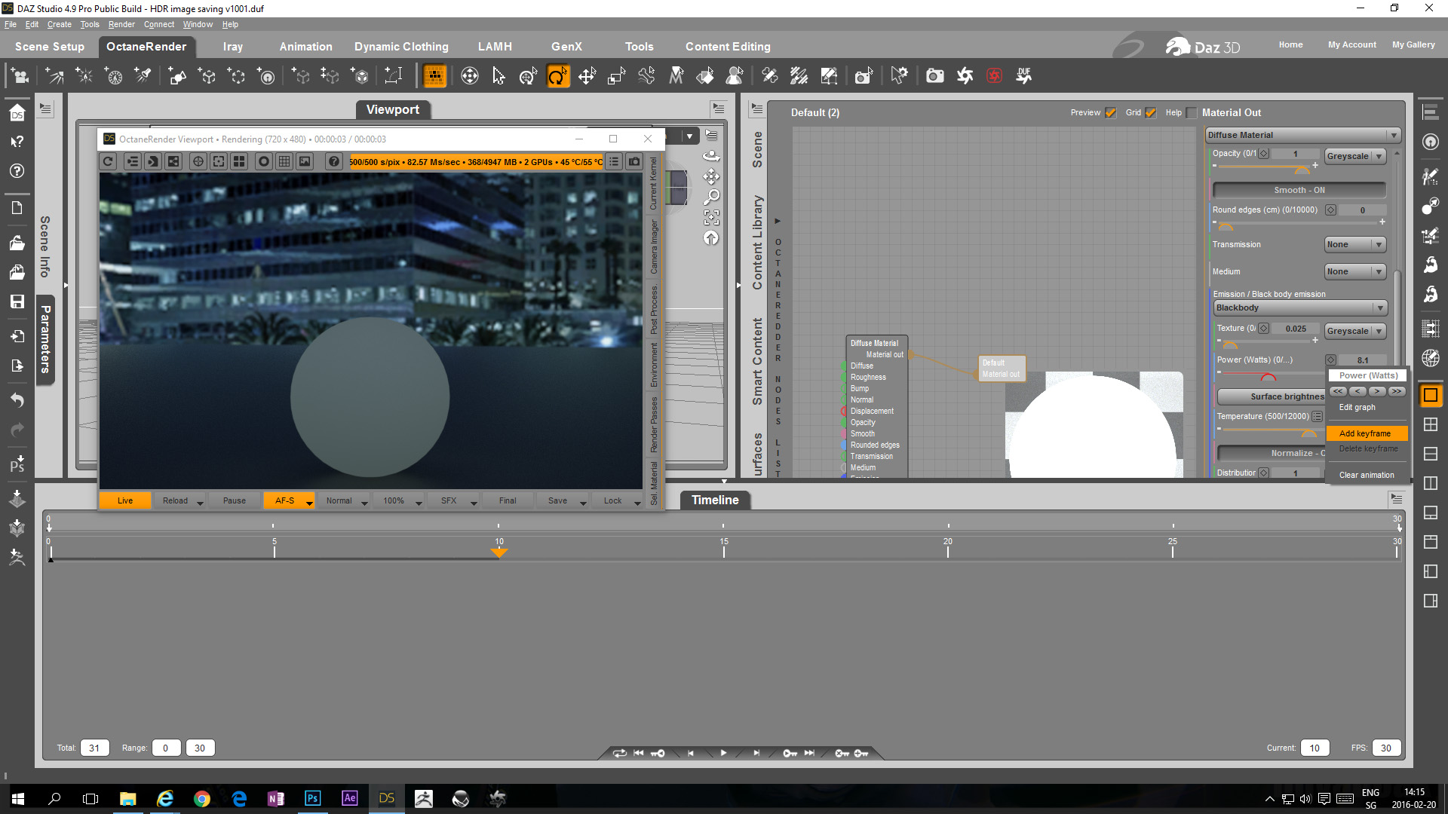Open the Diffuse Material type dropdown

1302,135
